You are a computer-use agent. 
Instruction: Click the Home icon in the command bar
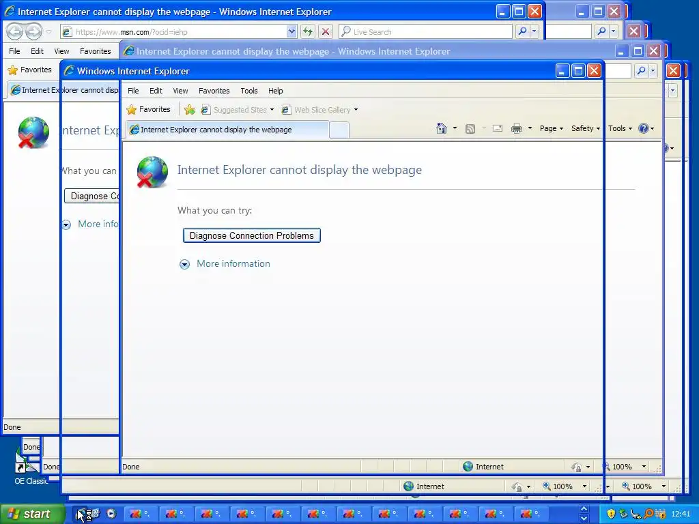tap(442, 128)
